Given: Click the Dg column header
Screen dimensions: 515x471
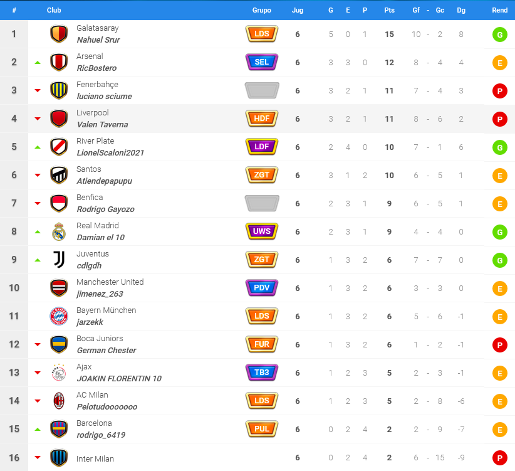Looking at the screenshot, I should click(x=461, y=10).
